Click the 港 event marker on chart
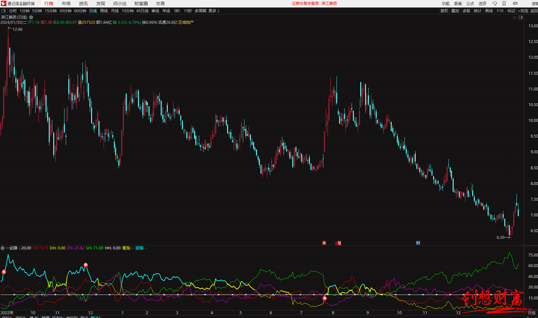 pyautogui.click(x=338, y=243)
